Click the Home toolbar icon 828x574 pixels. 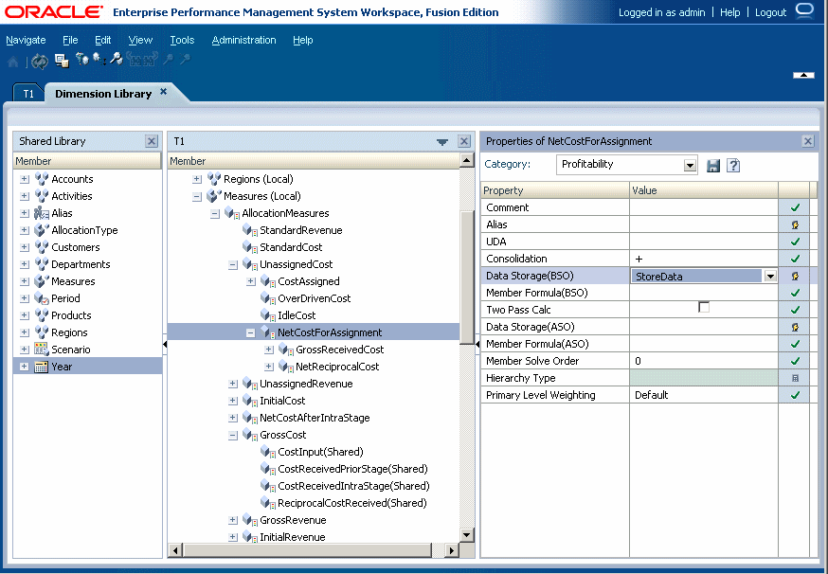pos(13,62)
